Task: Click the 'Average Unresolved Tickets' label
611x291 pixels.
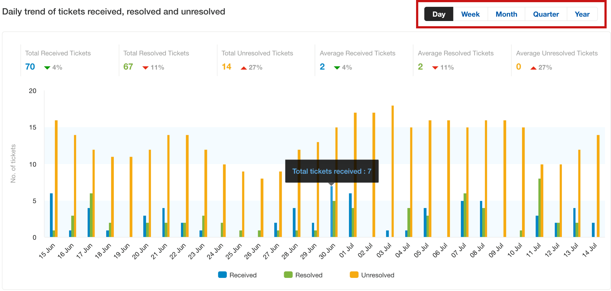Action: point(557,53)
